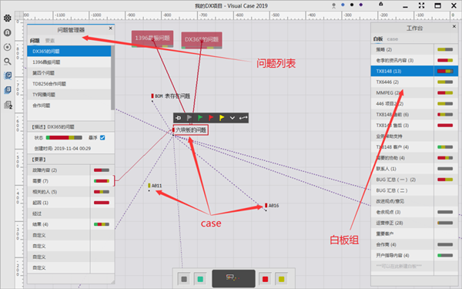The image size is (462, 289).
Task: Click the red swatch in bottom toolbar
Action: [265, 279]
